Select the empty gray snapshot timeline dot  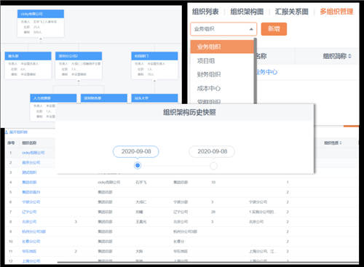coord(213,166)
